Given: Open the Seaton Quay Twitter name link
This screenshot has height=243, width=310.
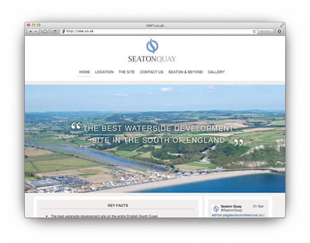Looking at the screenshot, I should [x=231, y=206].
